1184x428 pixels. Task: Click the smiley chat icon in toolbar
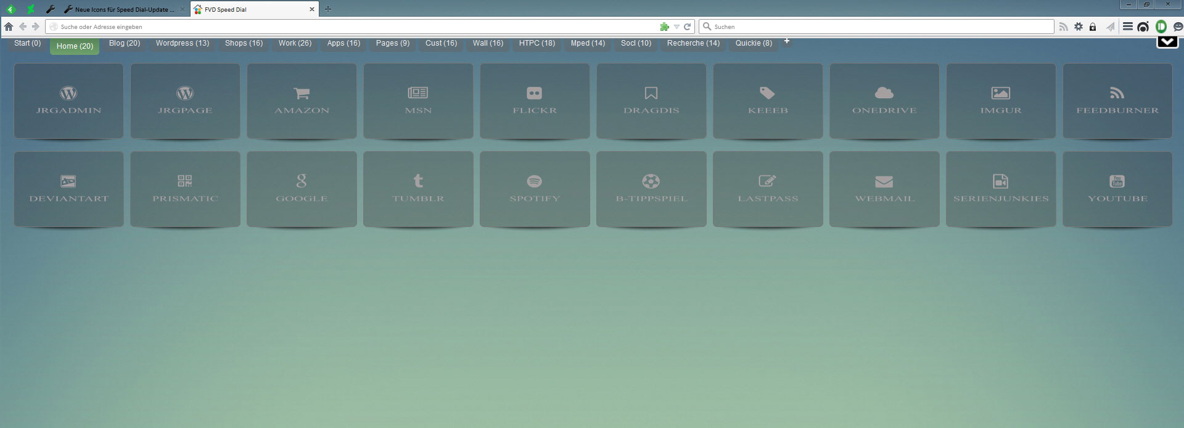coord(1178,27)
